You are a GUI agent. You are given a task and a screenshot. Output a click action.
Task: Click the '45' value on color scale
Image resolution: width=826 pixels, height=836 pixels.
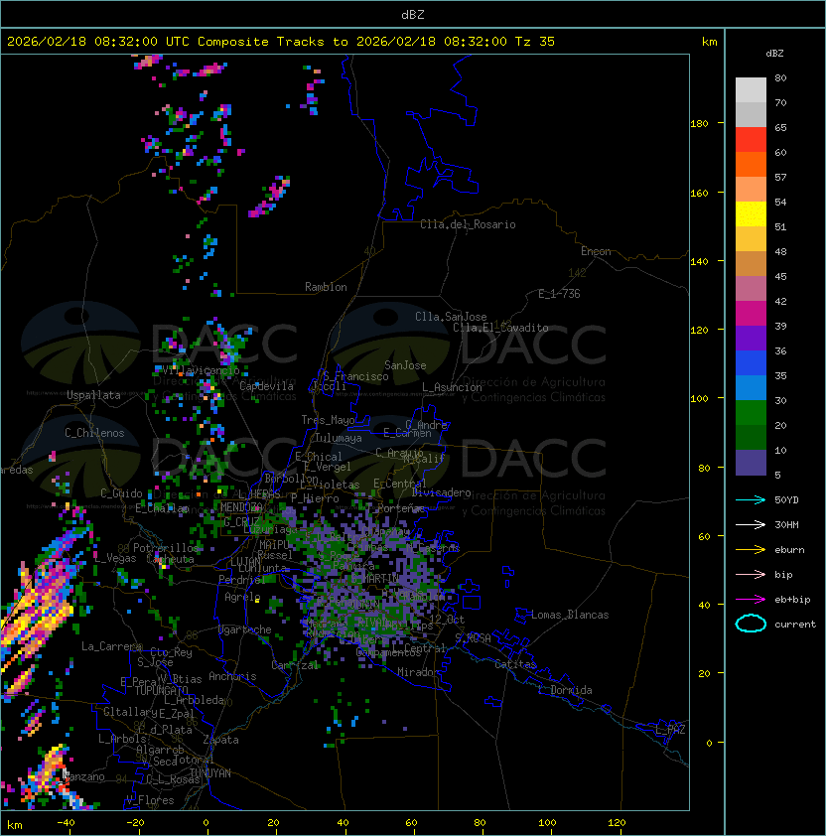point(780,276)
